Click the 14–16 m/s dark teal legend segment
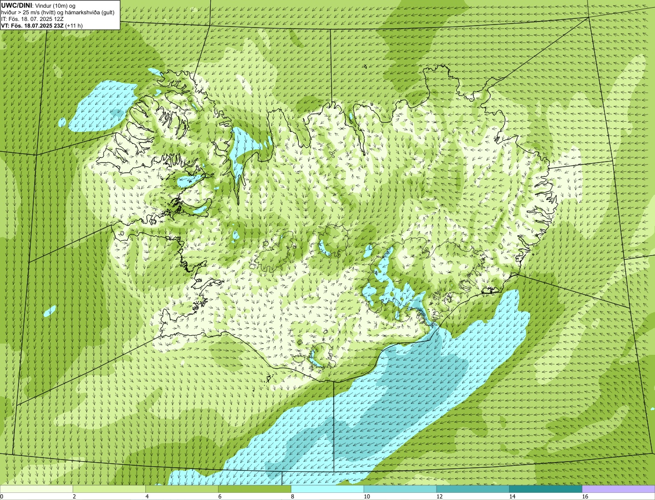Screen dimensions: 655x500 [x=546, y=489]
